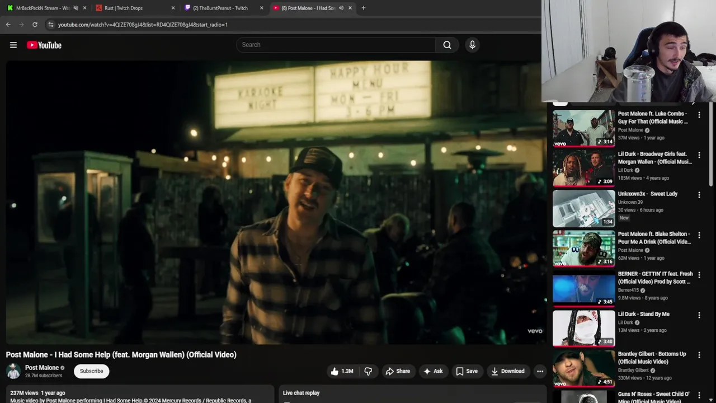Open options for Guy For That video

click(x=699, y=115)
